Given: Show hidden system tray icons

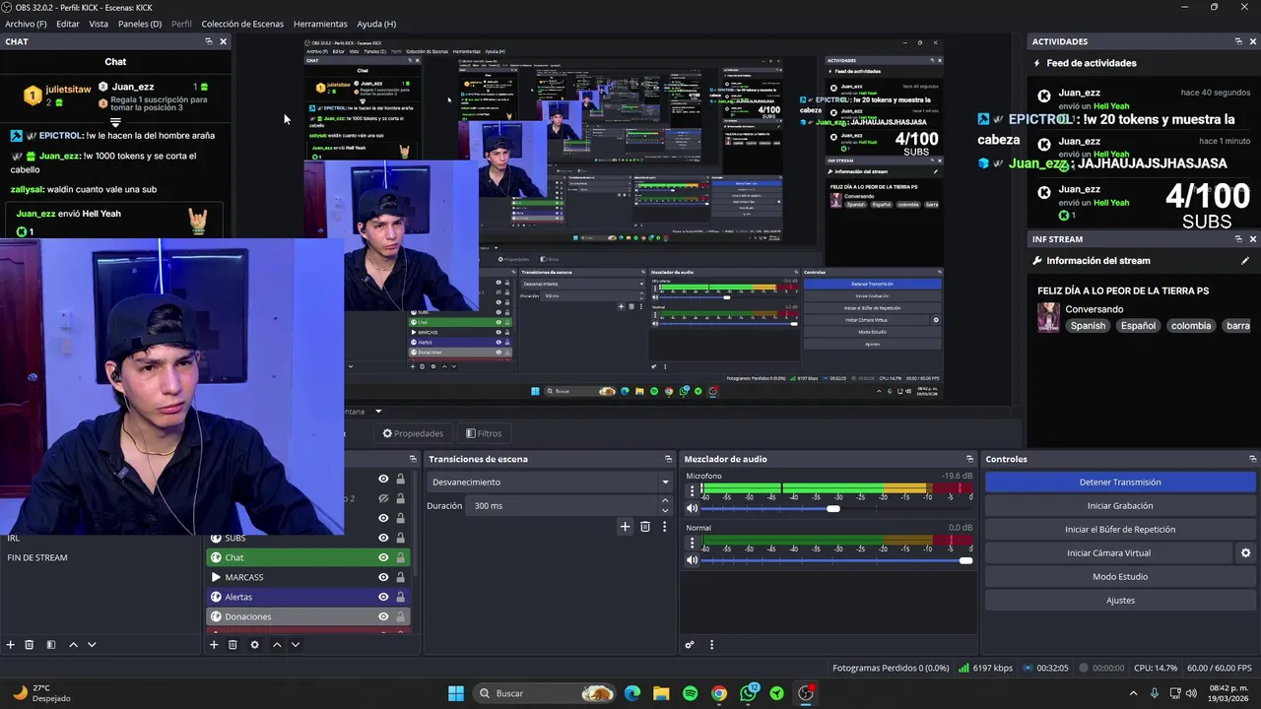Looking at the screenshot, I should [1134, 693].
